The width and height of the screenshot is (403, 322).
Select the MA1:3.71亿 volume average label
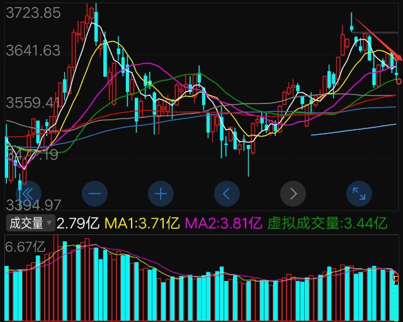coord(142,223)
